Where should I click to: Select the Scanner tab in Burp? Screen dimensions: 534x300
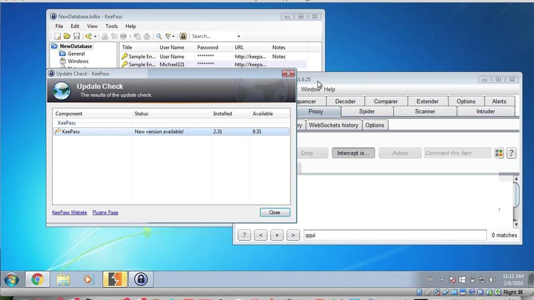click(425, 111)
